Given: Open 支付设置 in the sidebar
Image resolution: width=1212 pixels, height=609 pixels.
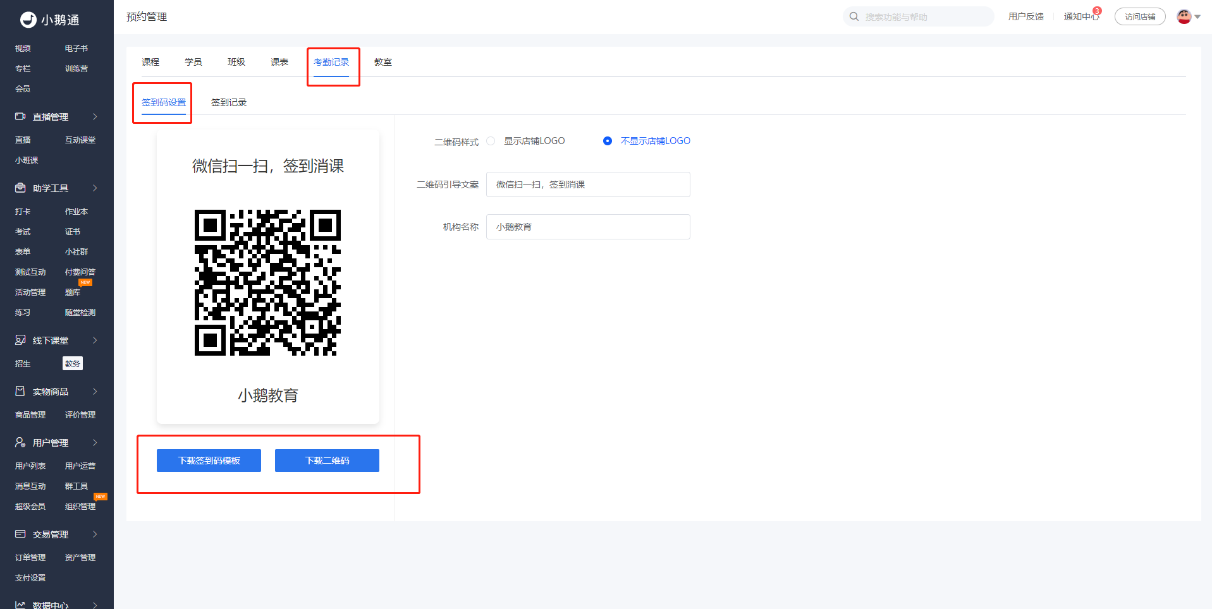Looking at the screenshot, I should (30, 578).
